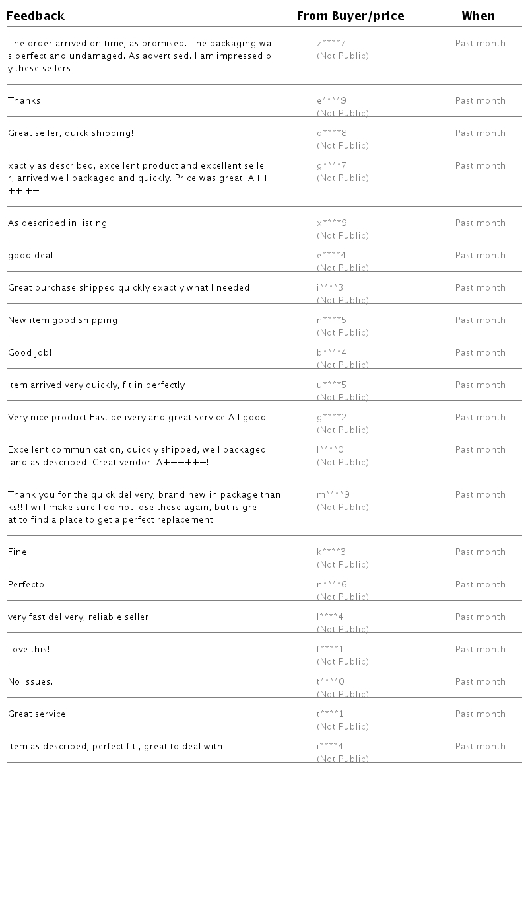Open buyer f****1's profile
The width and height of the screenshot is (528, 904).
(330, 650)
